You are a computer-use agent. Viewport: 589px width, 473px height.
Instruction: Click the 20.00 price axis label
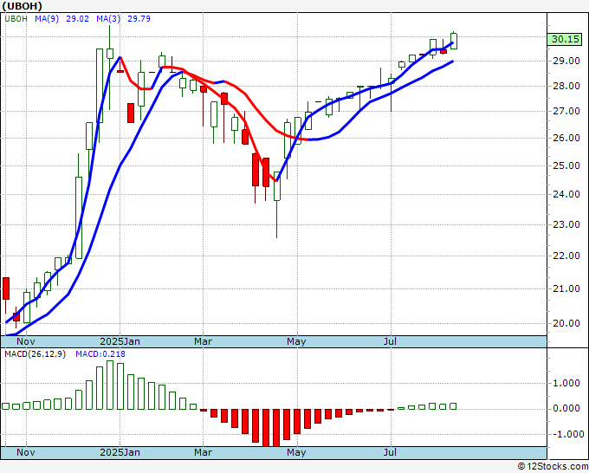tap(566, 323)
